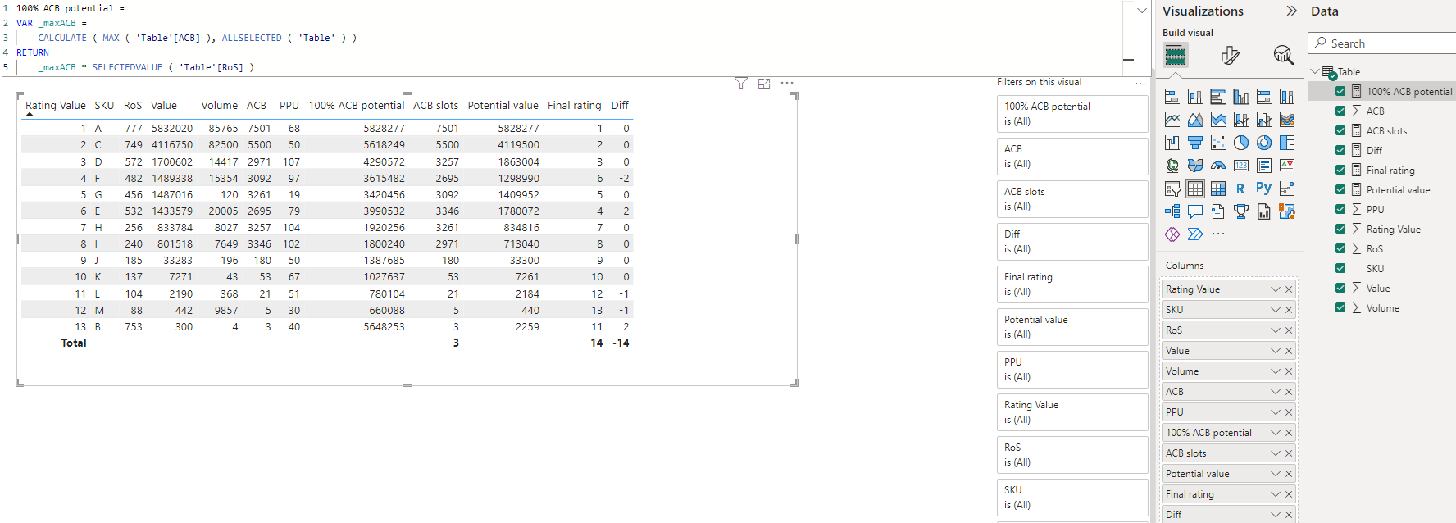This screenshot has height=523, width=1456.
Task: Pick the area chart visual
Action: click(x=1195, y=121)
